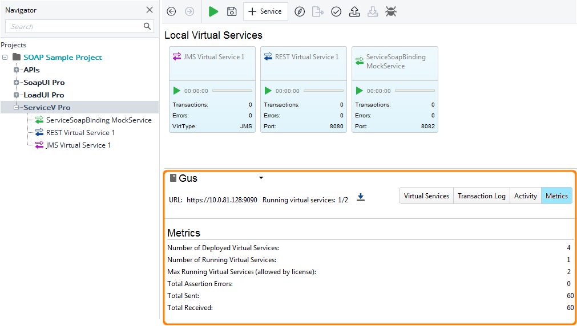
Task: Click the ServiceSoapBinding MockService card progress bar
Action: tap(415, 91)
